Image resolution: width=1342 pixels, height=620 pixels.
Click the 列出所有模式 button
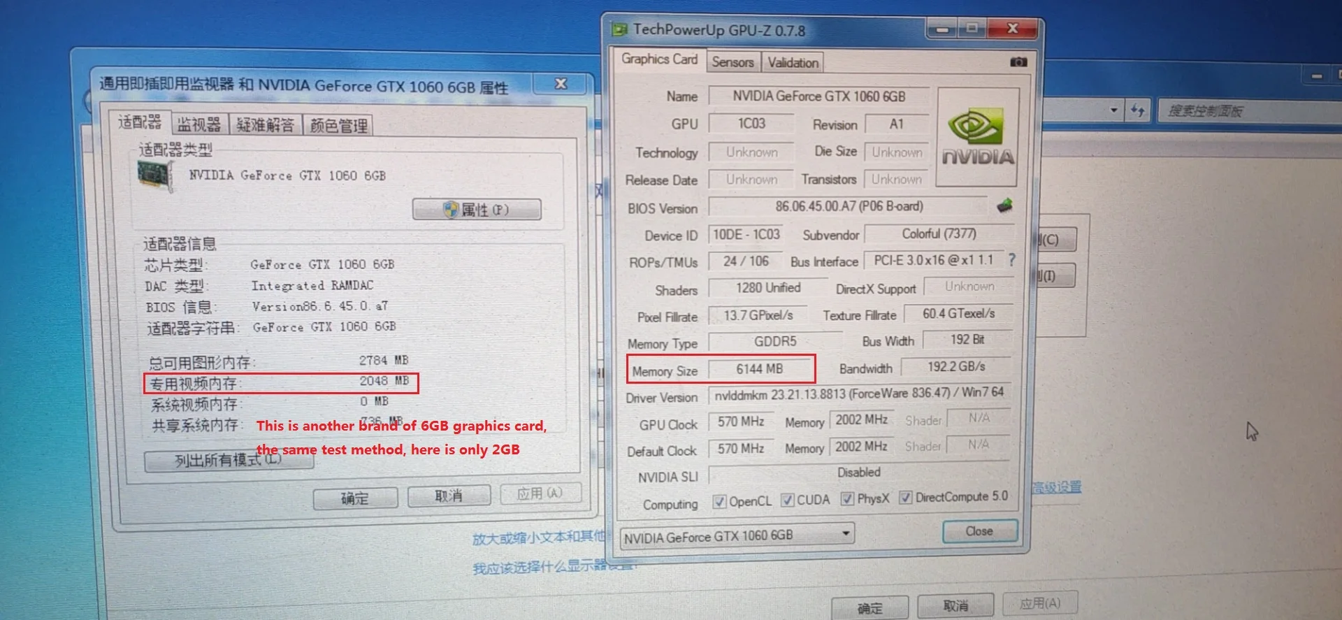coord(228,461)
